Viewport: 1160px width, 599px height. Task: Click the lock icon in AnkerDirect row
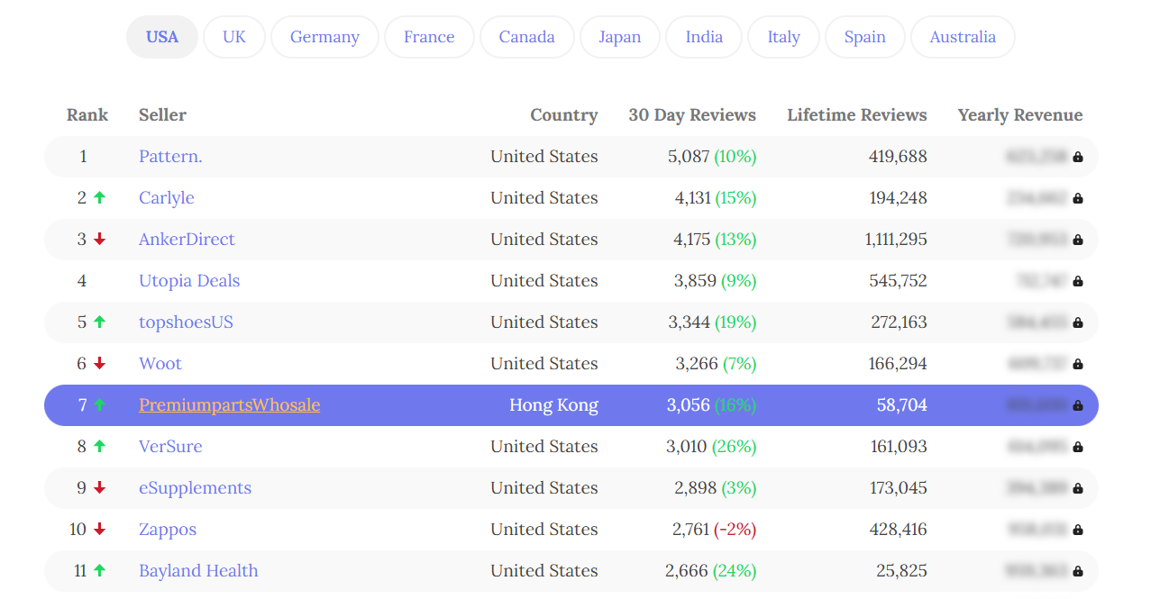coord(1078,240)
